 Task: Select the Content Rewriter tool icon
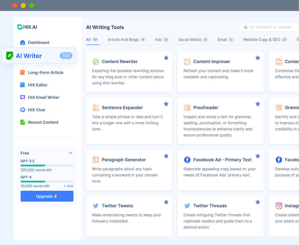click(96, 61)
